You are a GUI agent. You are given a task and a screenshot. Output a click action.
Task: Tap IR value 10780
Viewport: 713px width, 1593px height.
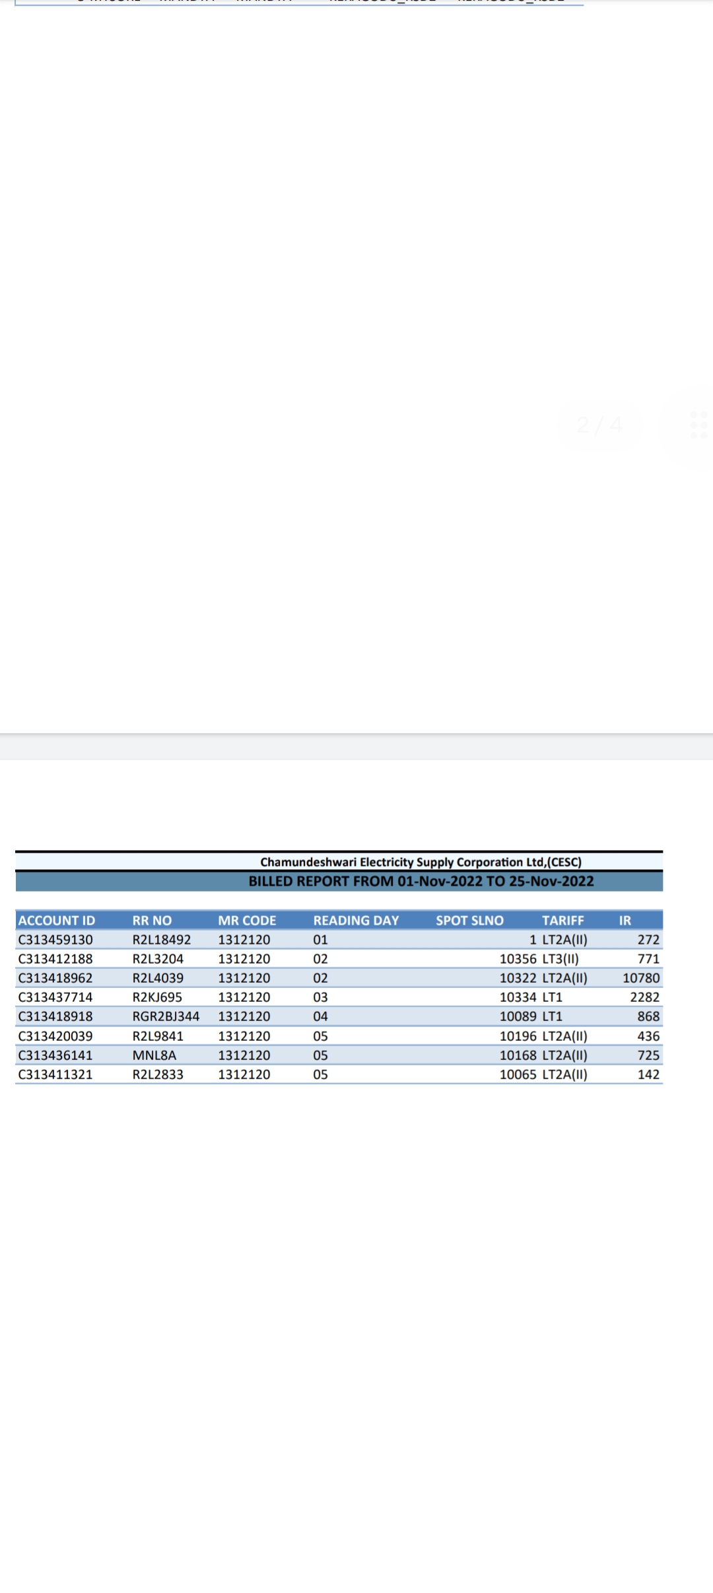pos(641,977)
